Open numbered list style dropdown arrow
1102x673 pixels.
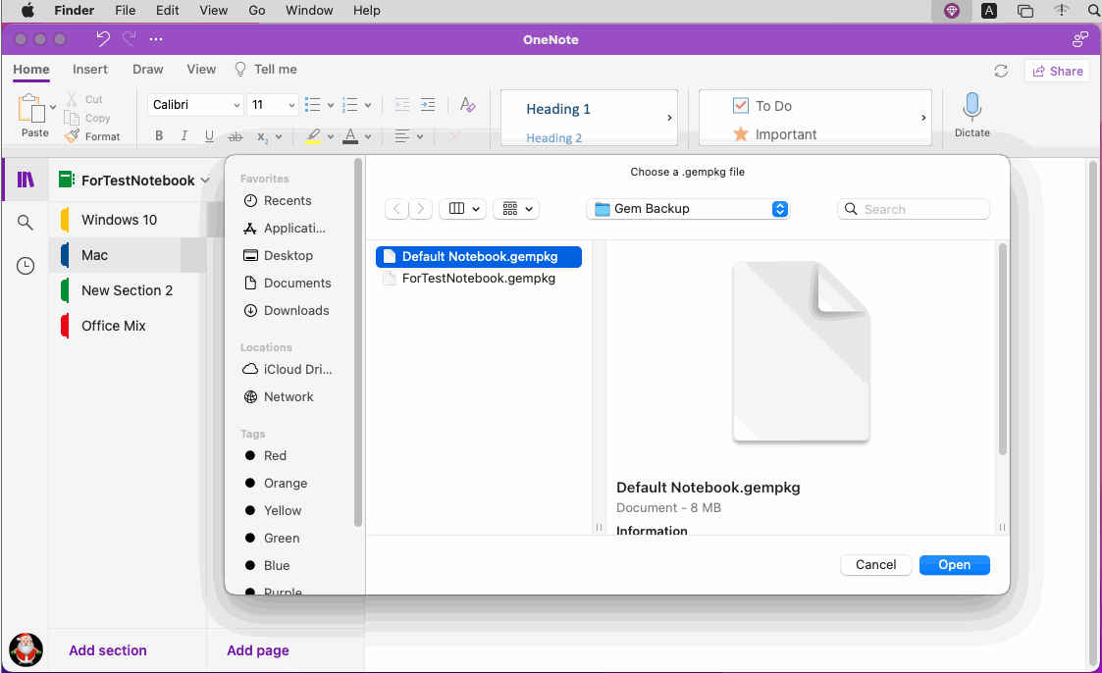point(368,105)
